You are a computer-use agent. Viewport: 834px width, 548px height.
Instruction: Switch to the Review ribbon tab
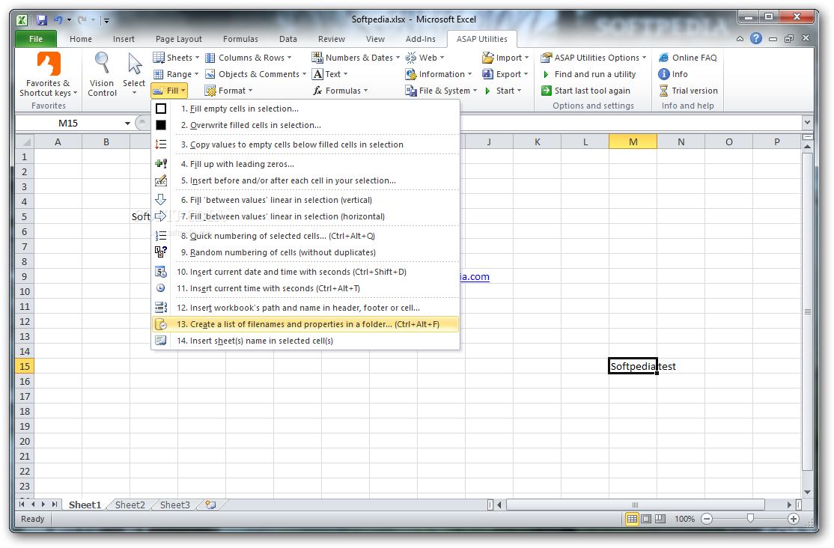coord(332,39)
